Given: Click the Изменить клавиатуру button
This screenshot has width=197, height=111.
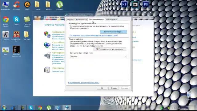Looking at the screenshot, I should pyautogui.click(x=114, y=32).
